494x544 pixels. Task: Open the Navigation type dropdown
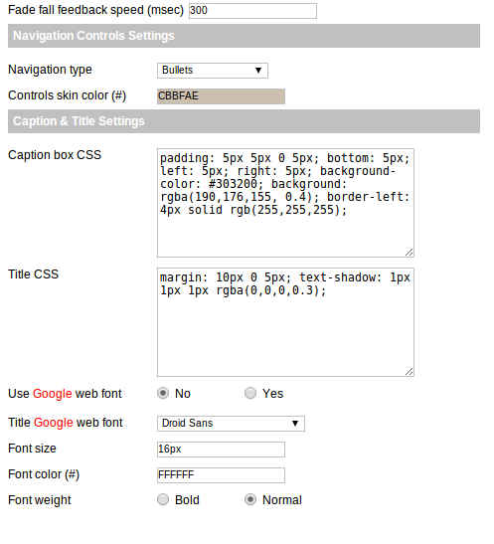(x=212, y=71)
